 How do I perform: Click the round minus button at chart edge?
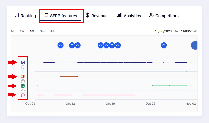194,45
